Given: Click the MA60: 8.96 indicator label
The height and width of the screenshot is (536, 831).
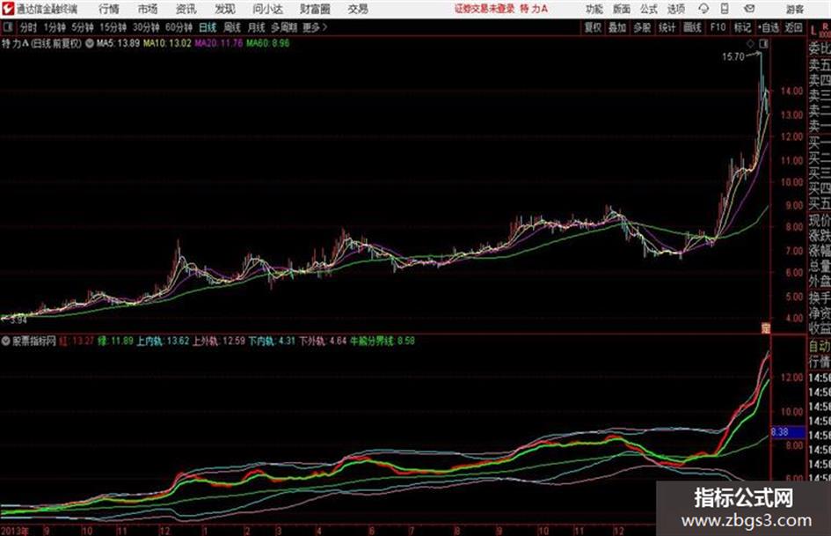Looking at the screenshot, I should click(x=267, y=43).
